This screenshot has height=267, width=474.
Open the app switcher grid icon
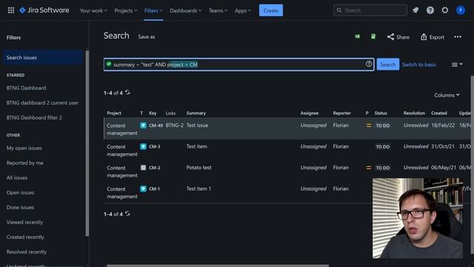coord(11,10)
